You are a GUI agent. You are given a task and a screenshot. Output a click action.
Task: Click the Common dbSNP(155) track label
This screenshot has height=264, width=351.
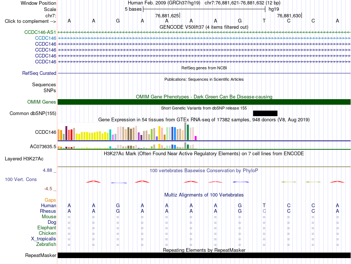(33, 113)
